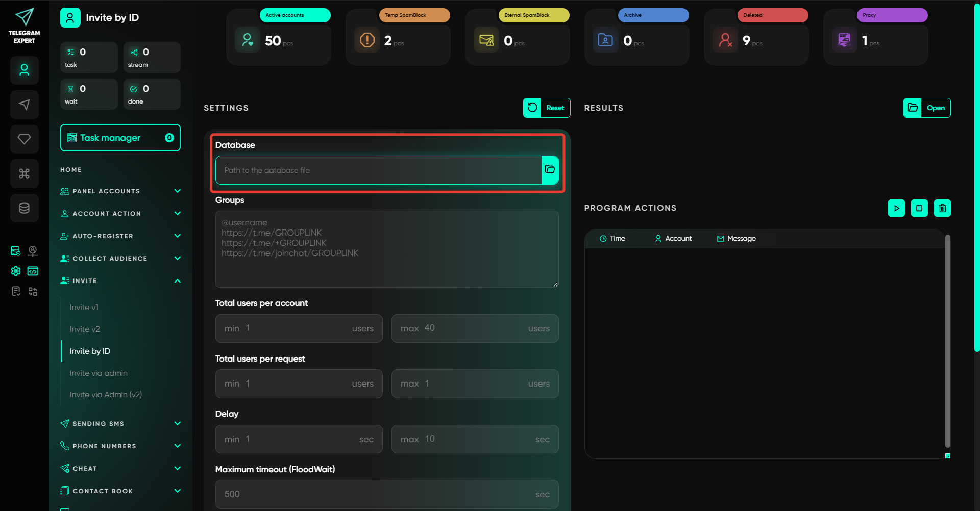The image size is (980, 511).
Task: Start the program with play button
Action: tap(896, 208)
